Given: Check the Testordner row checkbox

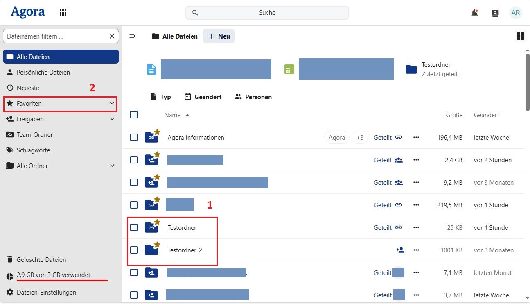Looking at the screenshot, I should (x=134, y=227).
